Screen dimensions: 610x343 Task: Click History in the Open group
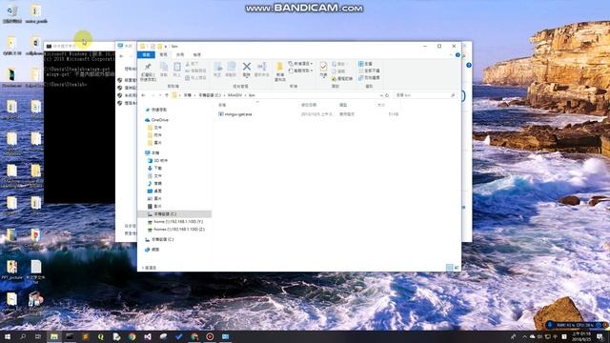point(342,78)
